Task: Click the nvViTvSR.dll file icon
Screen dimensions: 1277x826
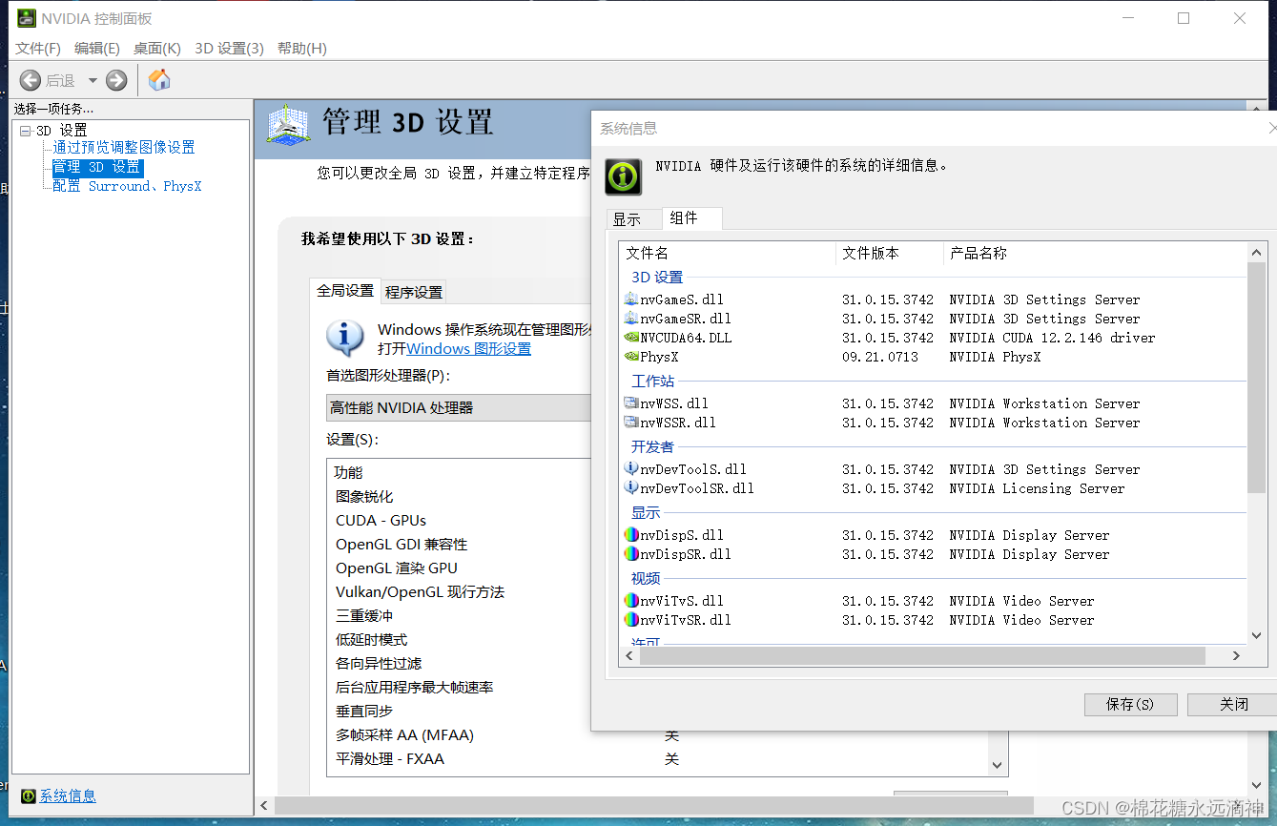Action: point(630,620)
